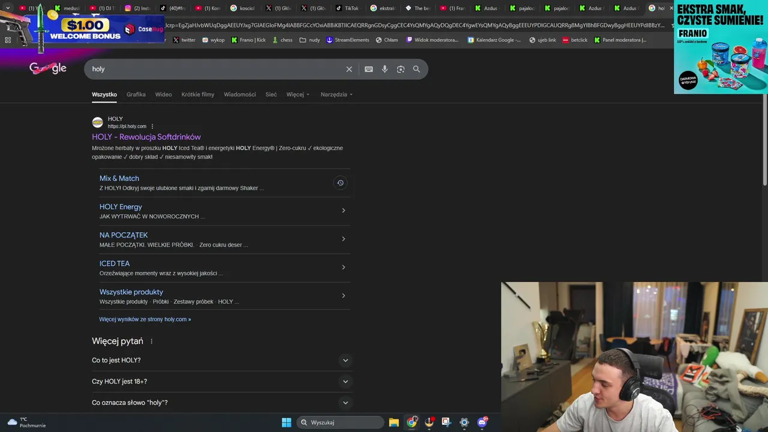Open the Steam settings gear taskbar icon
Image resolution: width=768 pixels, height=432 pixels.
464,422
